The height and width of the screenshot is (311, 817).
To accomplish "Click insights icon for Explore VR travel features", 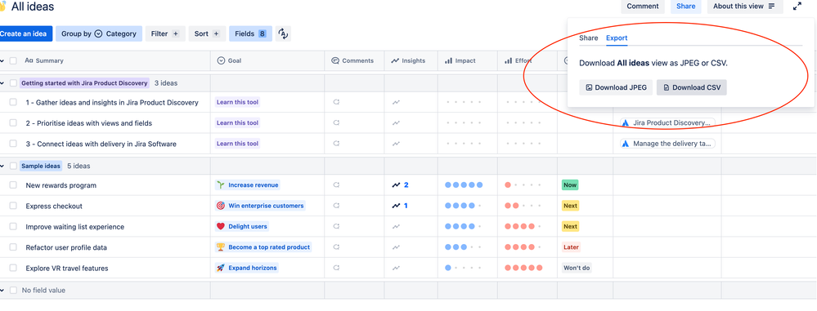I will (396, 269).
